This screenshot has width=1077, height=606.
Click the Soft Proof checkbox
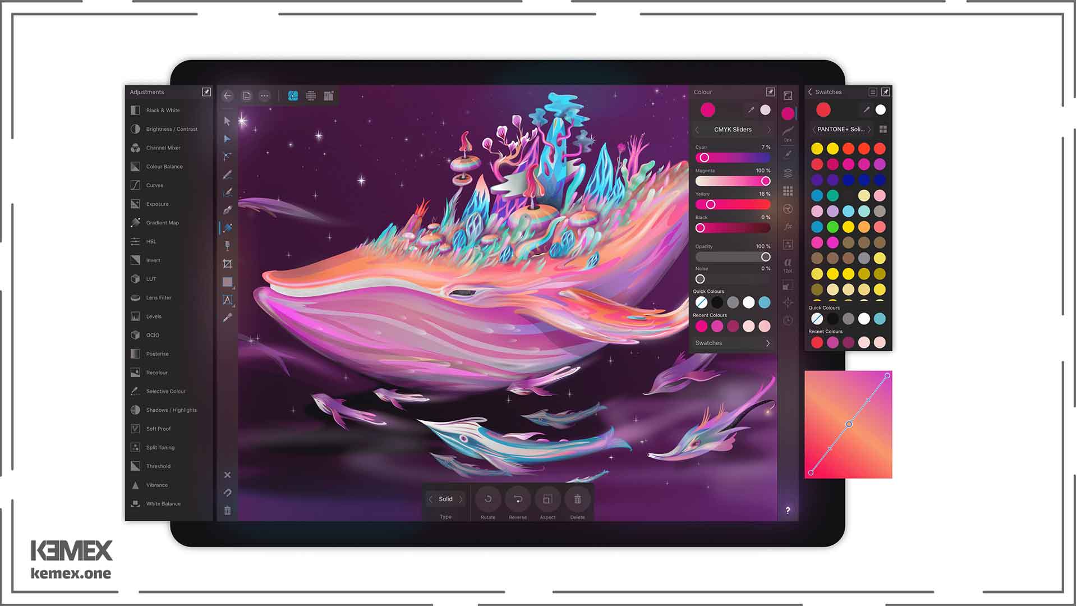[x=135, y=429]
